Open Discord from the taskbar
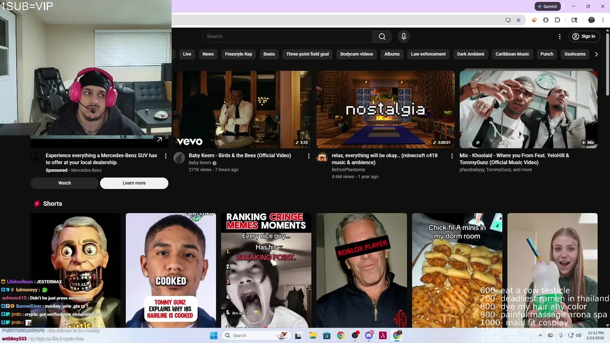 point(368,335)
